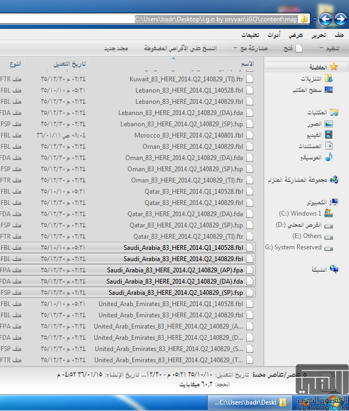The width and height of the screenshot is (349, 411).
Task: Open the المكتبات libraries icon
Action: (334, 112)
